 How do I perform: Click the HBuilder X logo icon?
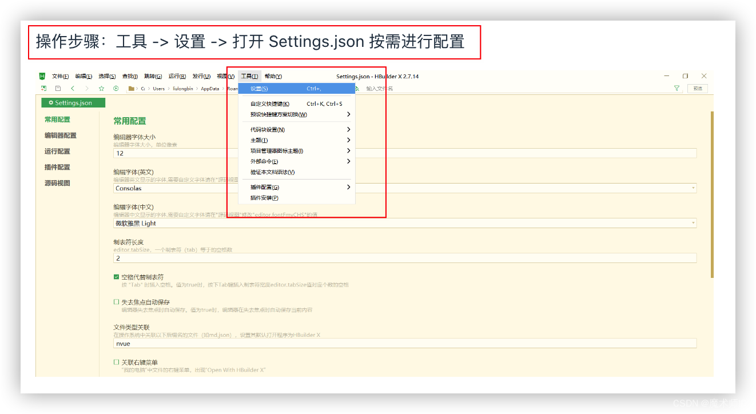(x=42, y=76)
